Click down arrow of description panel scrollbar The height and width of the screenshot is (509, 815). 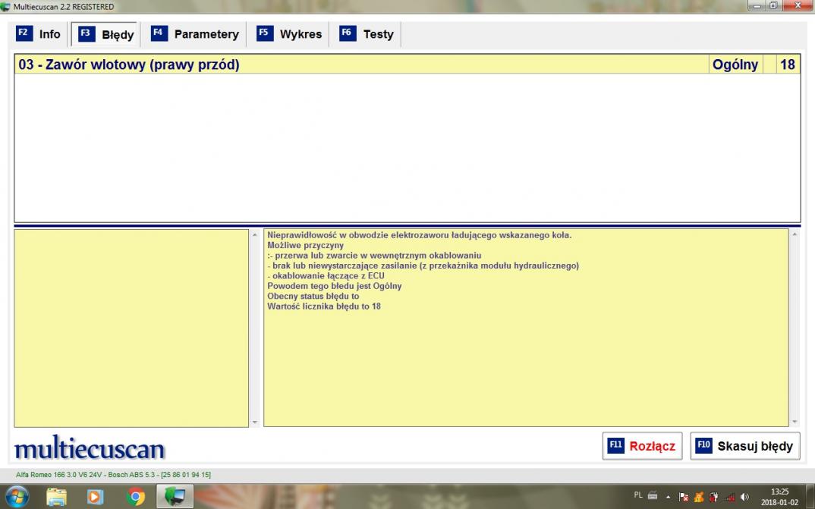pos(795,423)
